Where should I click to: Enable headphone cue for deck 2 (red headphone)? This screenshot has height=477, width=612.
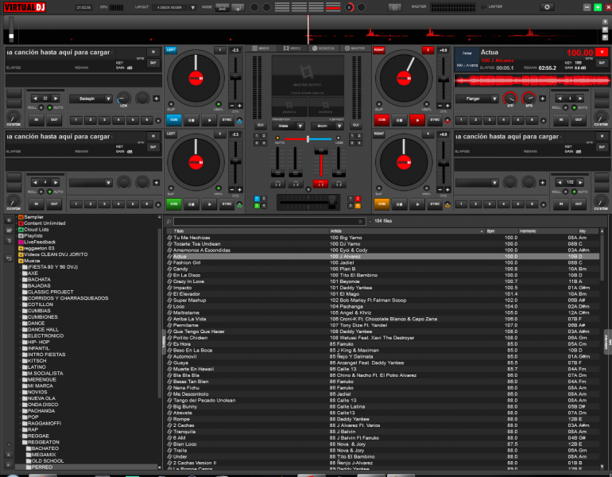coord(320,184)
